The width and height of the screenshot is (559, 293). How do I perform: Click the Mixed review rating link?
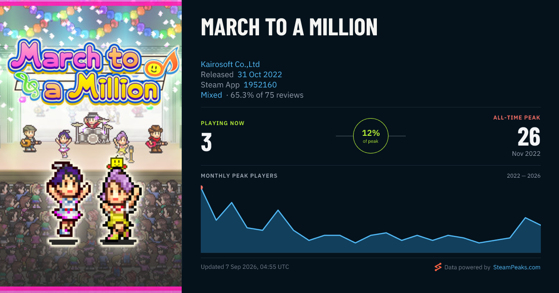coord(211,95)
